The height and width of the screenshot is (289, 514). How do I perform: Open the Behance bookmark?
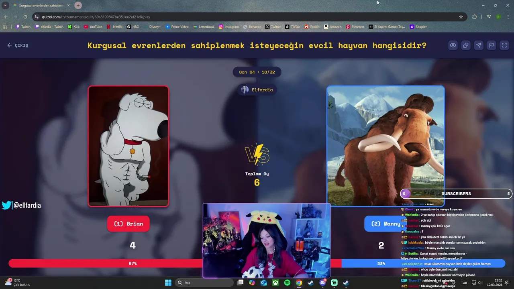(x=252, y=27)
